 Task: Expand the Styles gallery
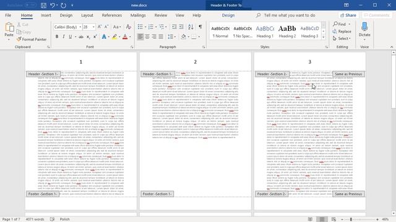(x=324, y=37)
